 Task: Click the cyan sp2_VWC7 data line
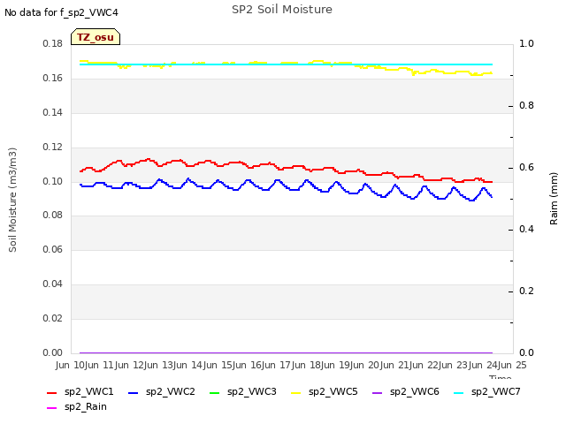pos(285,64)
